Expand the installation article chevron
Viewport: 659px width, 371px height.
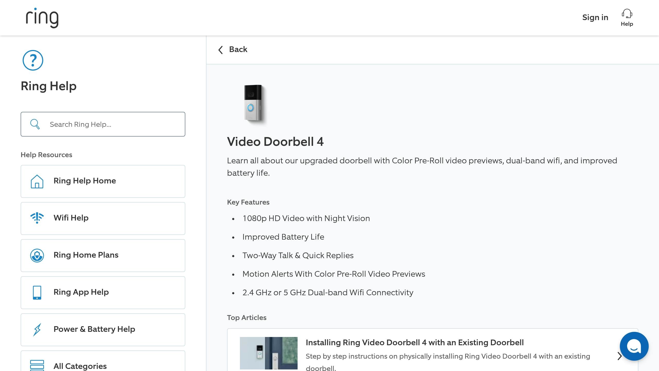pos(620,356)
